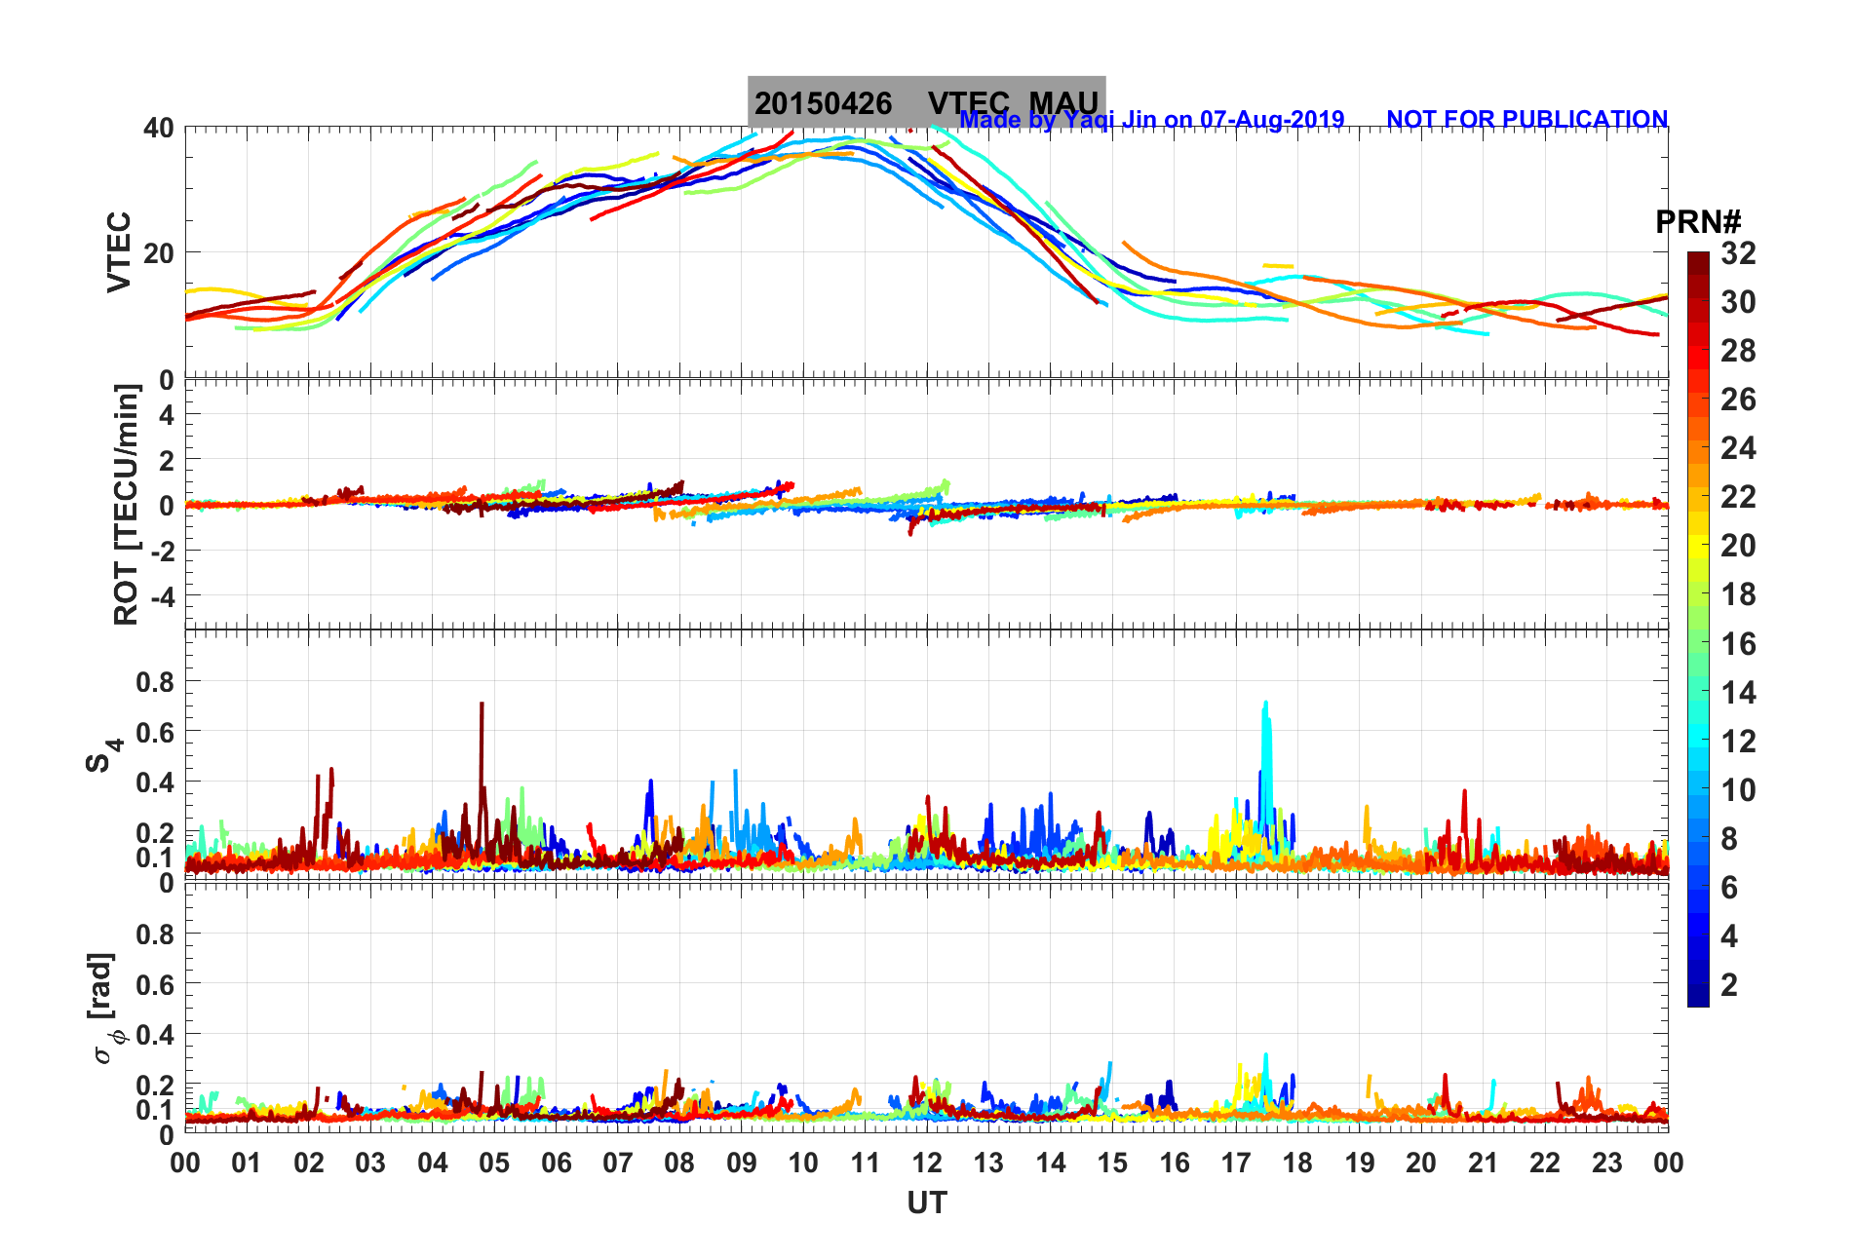This screenshot has width=1854, height=1259.
Task: Click the UT axis tick label "19"
Action: coord(1360,1163)
